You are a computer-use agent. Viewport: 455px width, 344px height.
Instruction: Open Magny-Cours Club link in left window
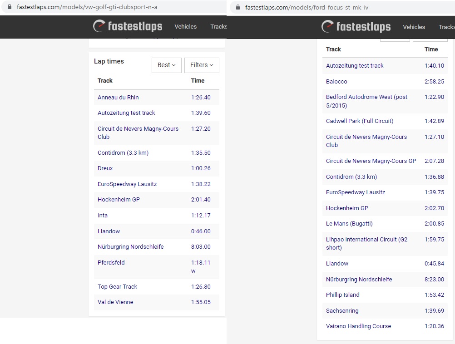pos(138,133)
